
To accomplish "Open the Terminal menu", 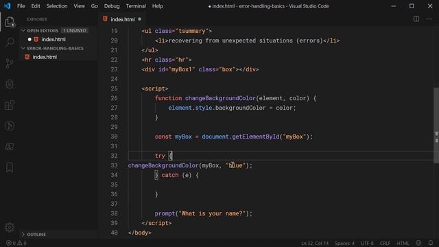I will pos(136,6).
